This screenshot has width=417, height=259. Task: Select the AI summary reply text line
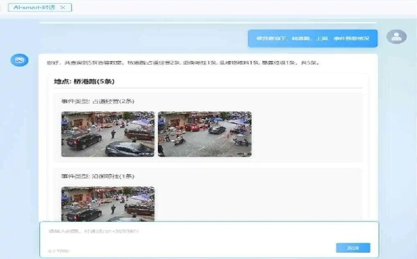click(183, 63)
